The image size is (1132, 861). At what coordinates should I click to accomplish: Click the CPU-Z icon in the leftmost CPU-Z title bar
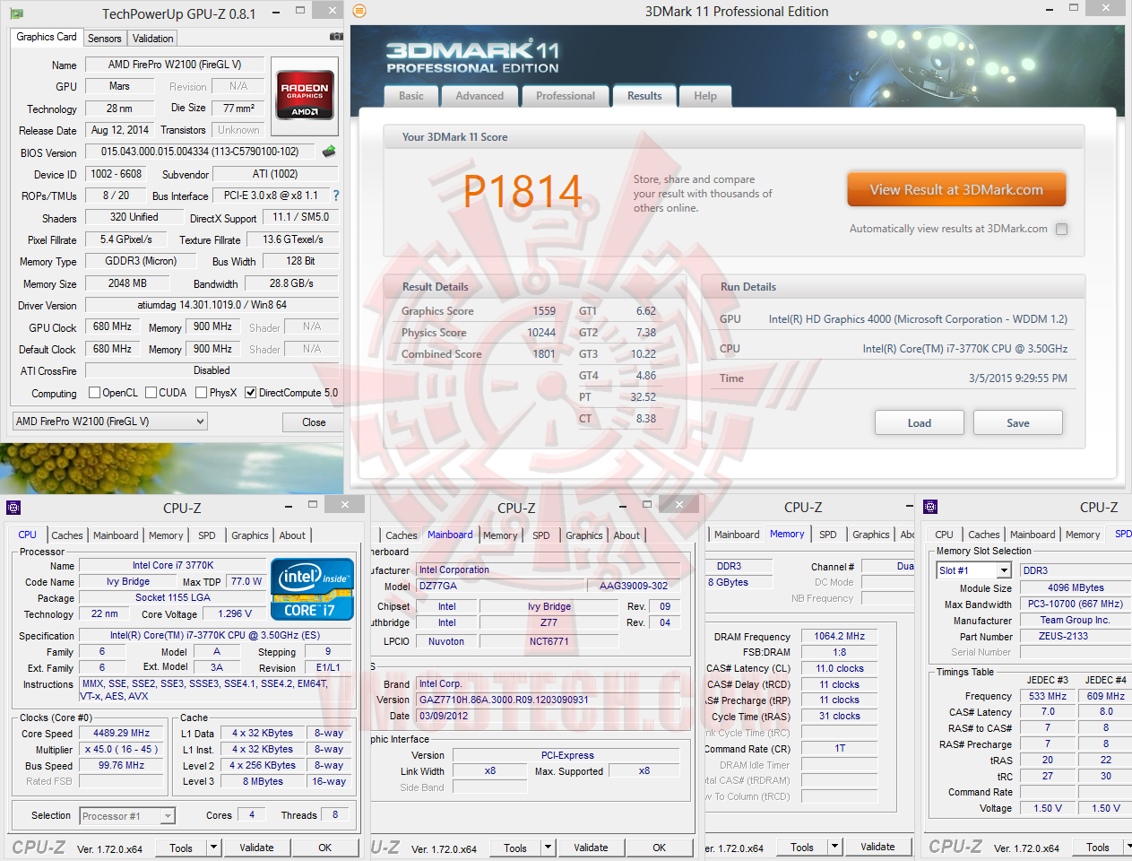point(13,507)
